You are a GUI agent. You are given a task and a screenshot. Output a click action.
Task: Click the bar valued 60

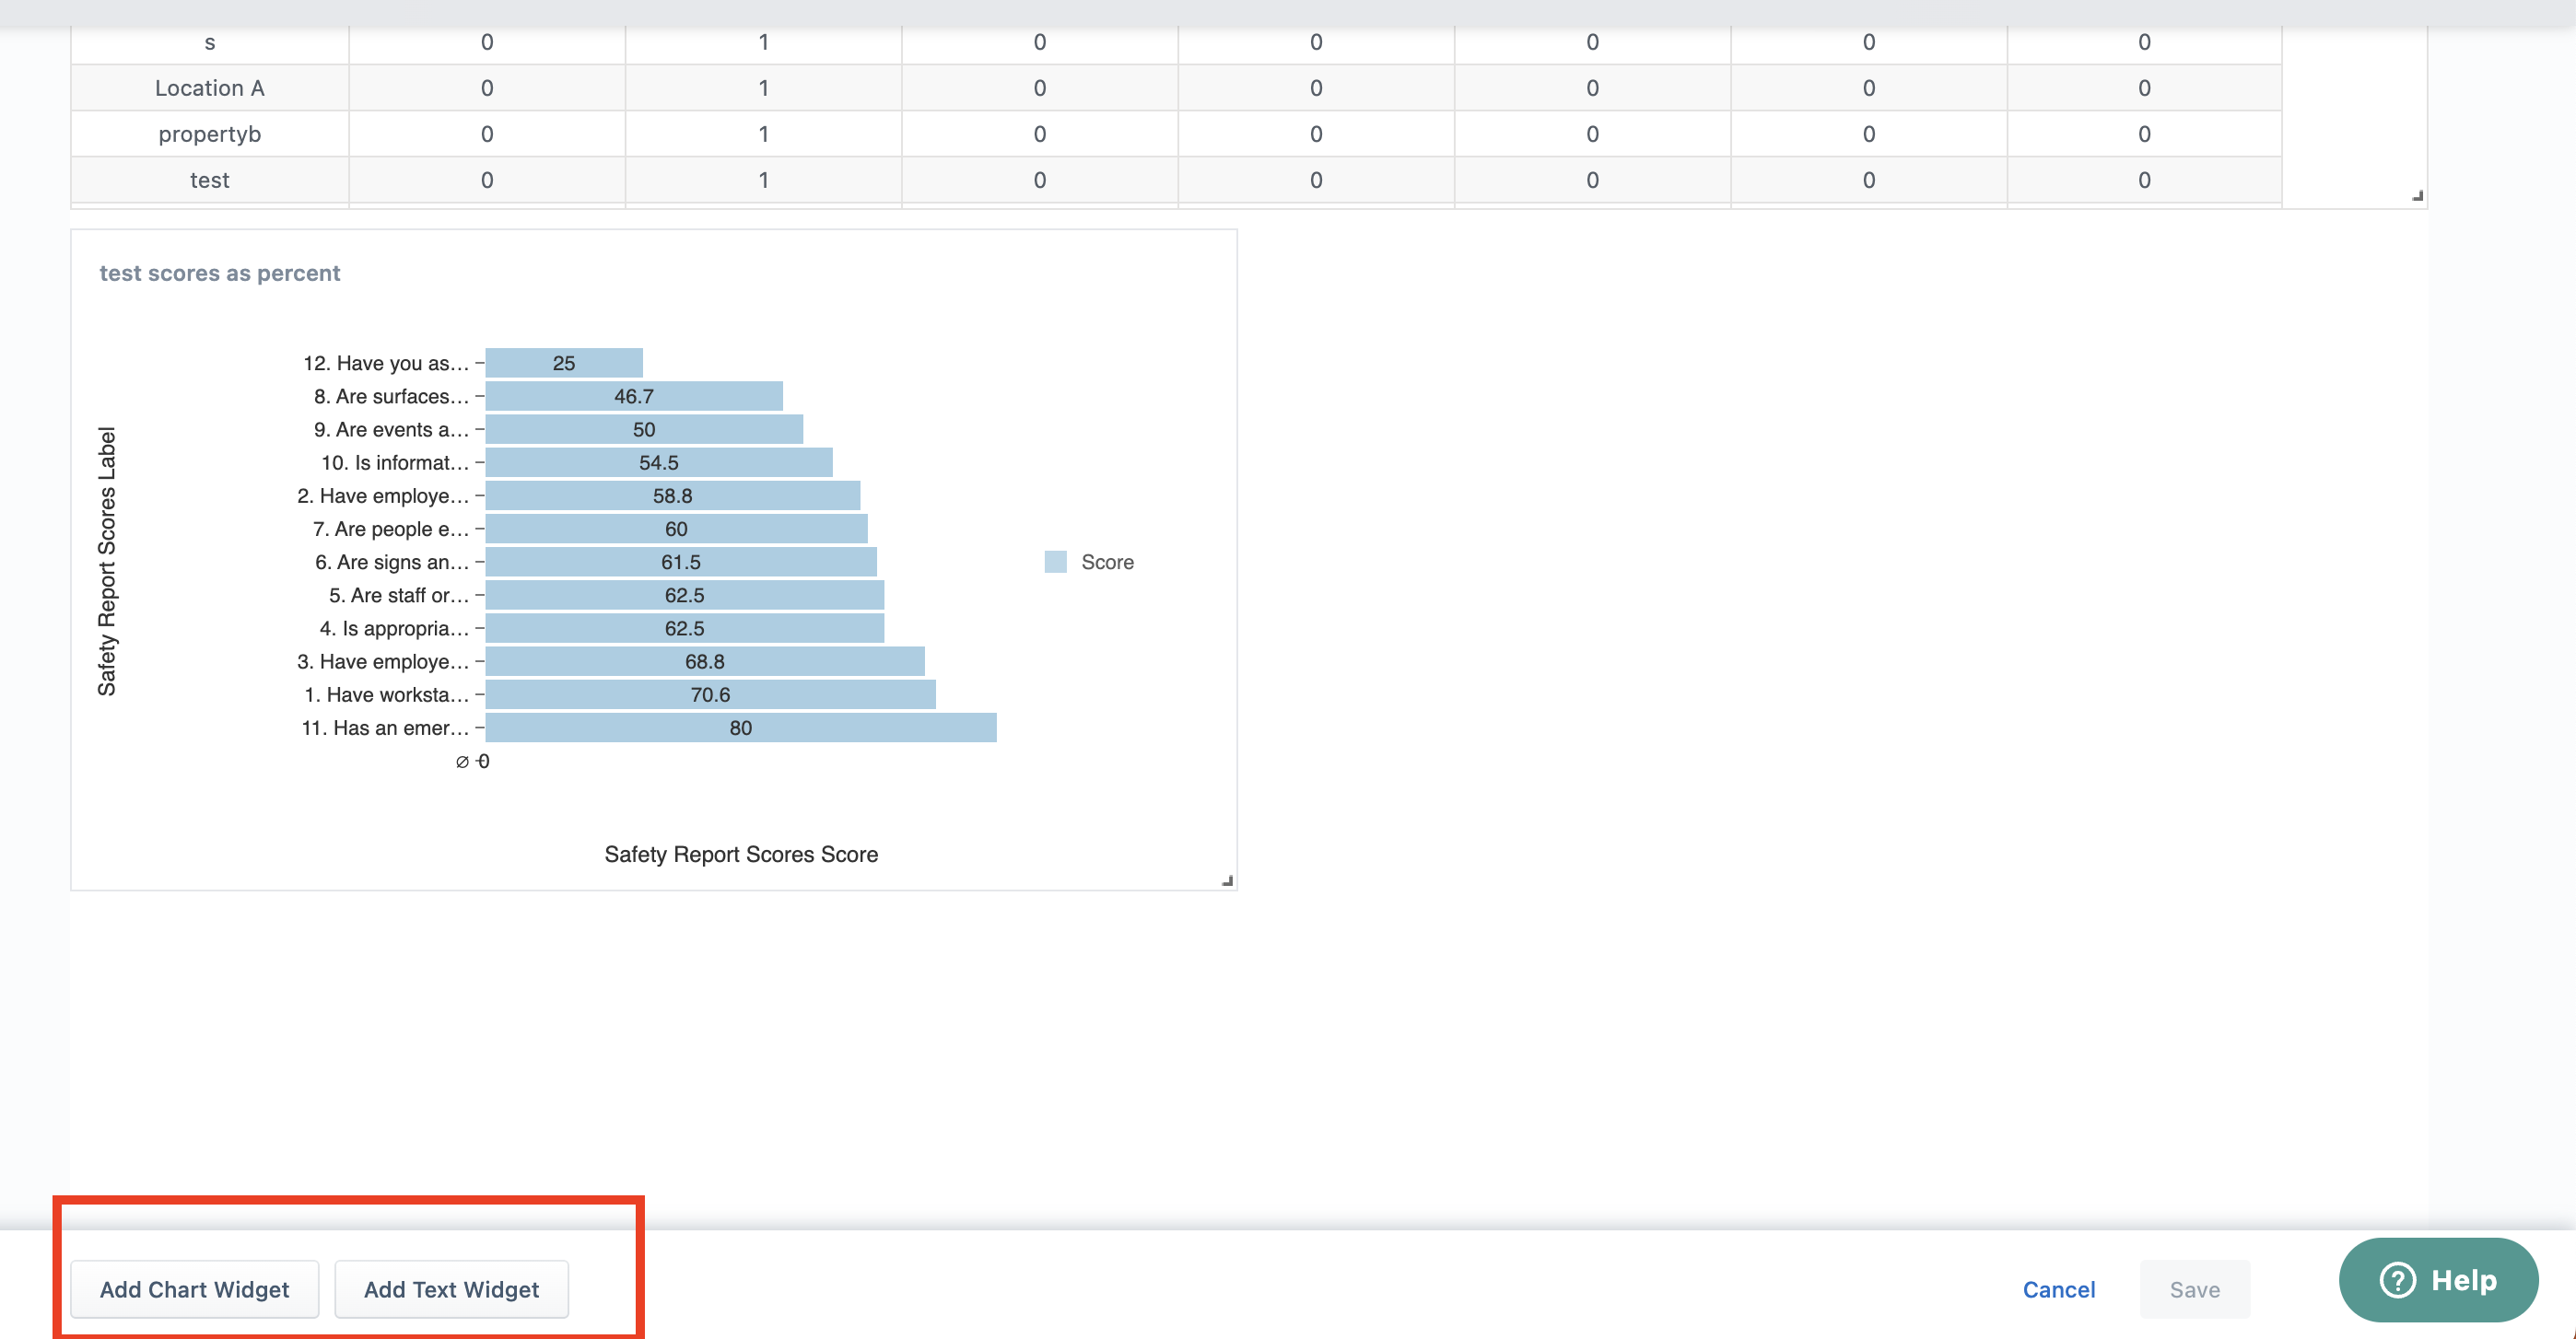(x=677, y=529)
